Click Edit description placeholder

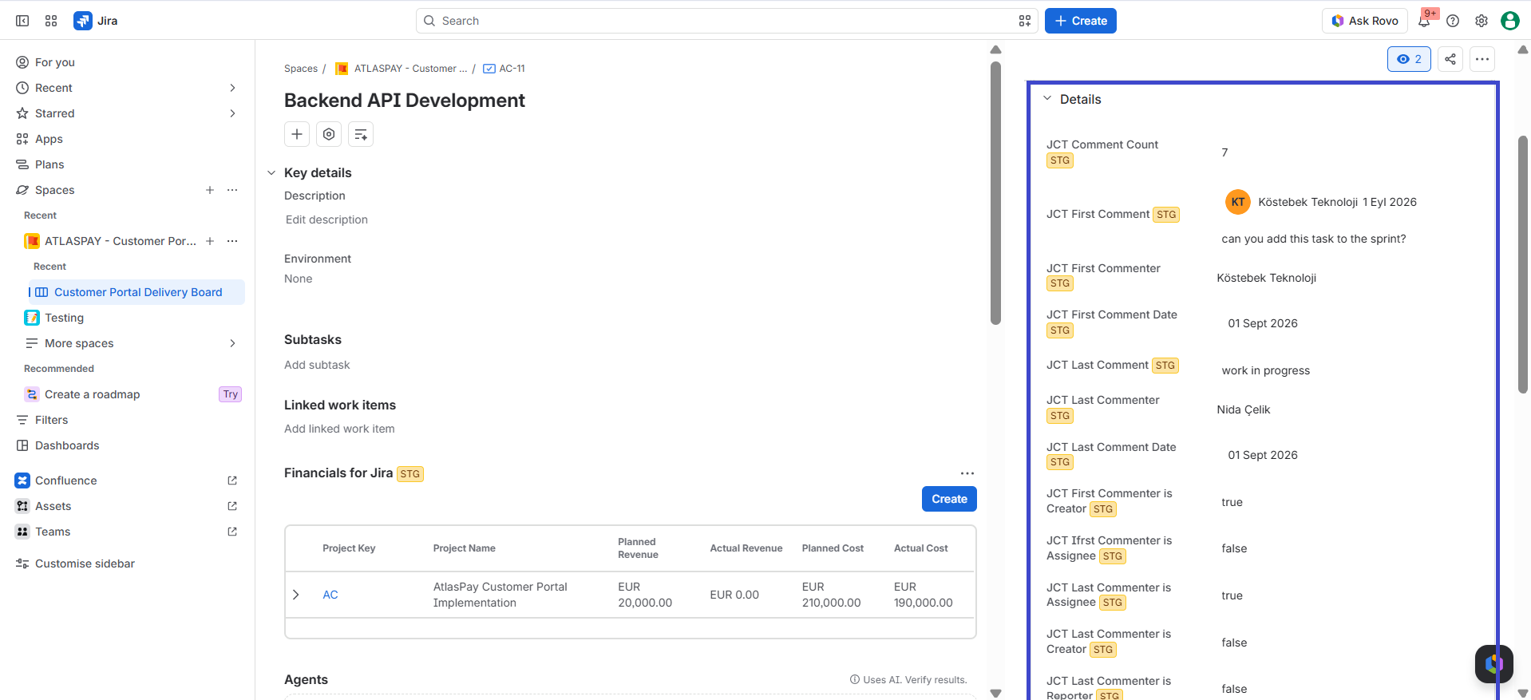pyautogui.click(x=326, y=219)
